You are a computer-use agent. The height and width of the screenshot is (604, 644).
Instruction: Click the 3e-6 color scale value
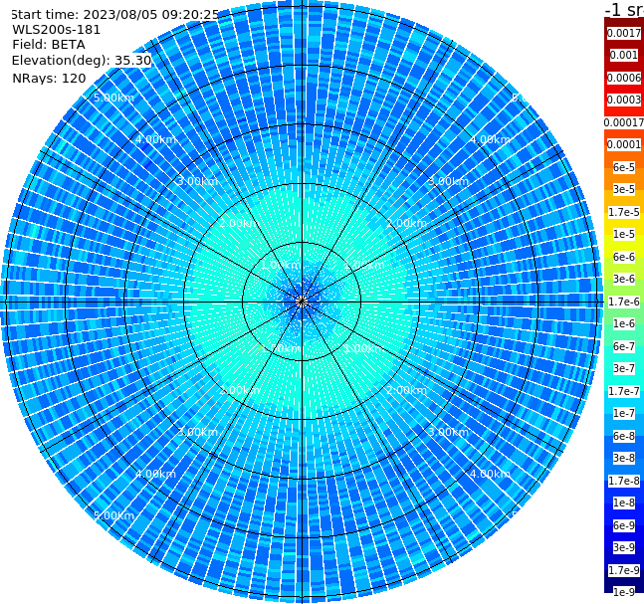tap(624, 279)
